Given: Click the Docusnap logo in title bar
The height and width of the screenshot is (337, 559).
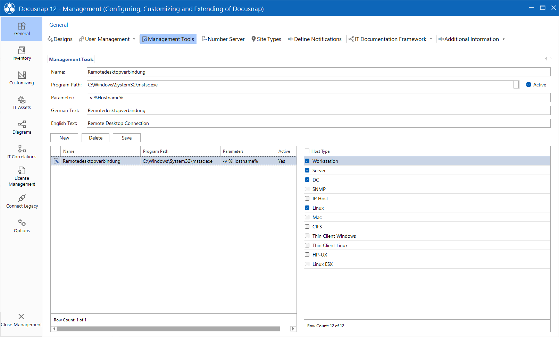Looking at the screenshot, I should [x=9, y=8].
